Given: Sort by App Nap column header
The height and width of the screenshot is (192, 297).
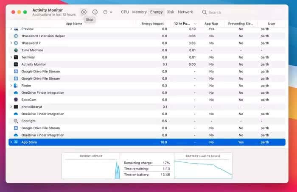Looking at the screenshot, I should 211,24.
